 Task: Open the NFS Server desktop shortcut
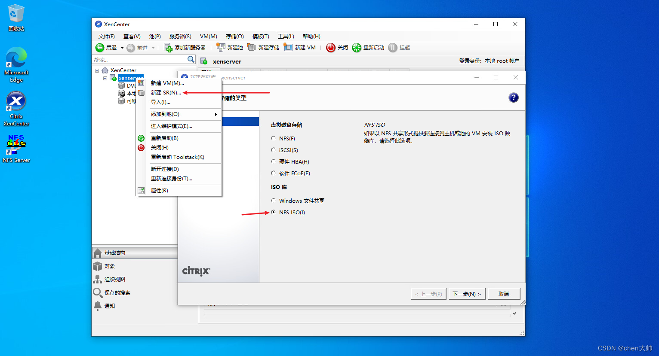tap(16, 148)
